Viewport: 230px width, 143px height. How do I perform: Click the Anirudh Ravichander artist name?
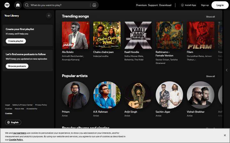coord(73,56)
